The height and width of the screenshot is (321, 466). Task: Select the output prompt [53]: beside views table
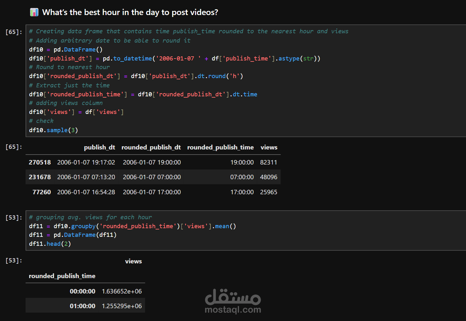pos(14,261)
